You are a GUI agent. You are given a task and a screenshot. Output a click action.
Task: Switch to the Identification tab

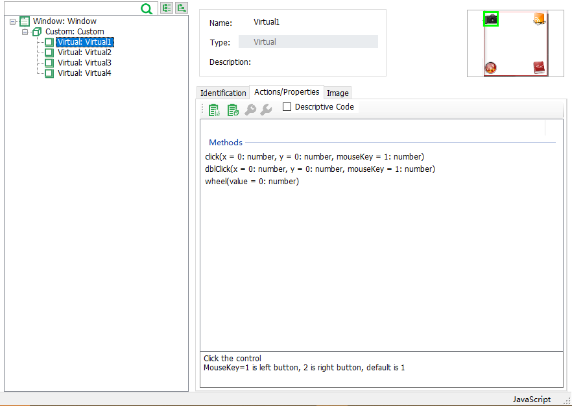pyautogui.click(x=223, y=93)
